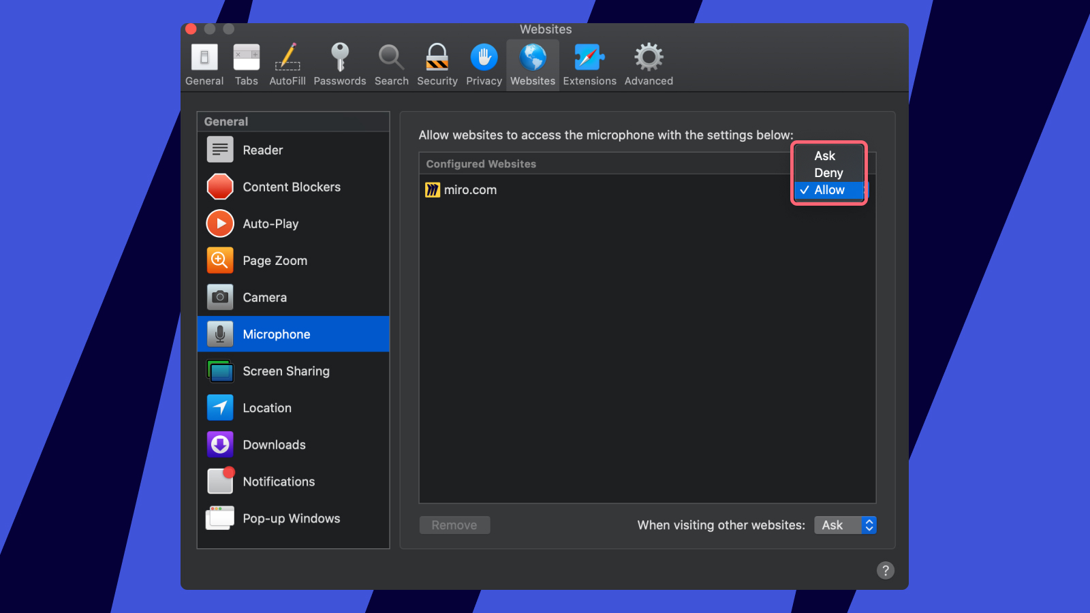Switch to the Tabs preferences tab
1090x613 pixels.
pos(247,58)
